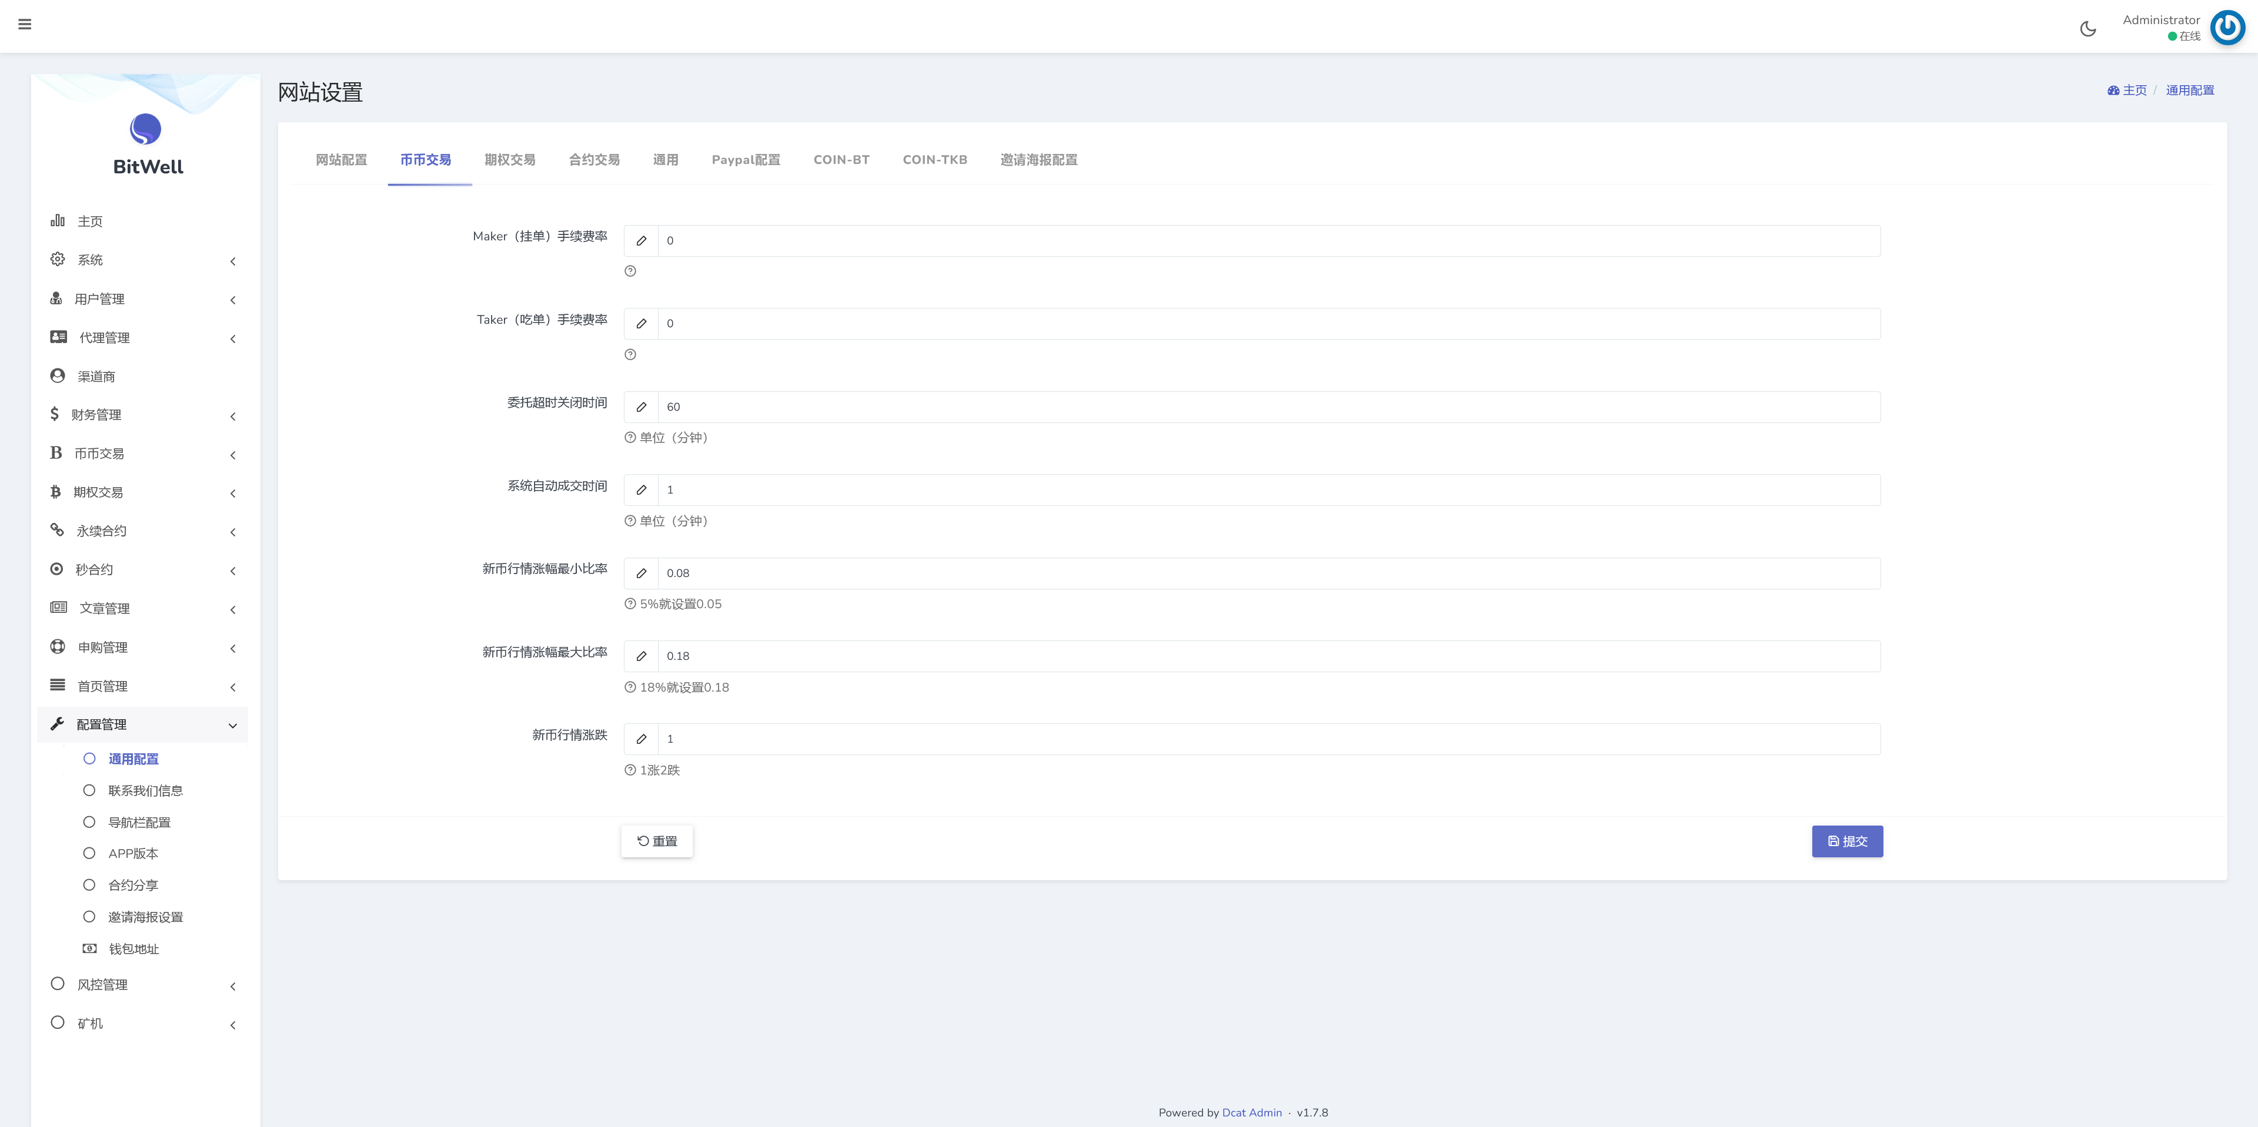Toggle dark mode moon icon
The width and height of the screenshot is (2258, 1127).
coord(2088,29)
